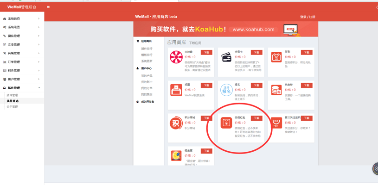Expand the 文章管理 menu chevron

39,44
